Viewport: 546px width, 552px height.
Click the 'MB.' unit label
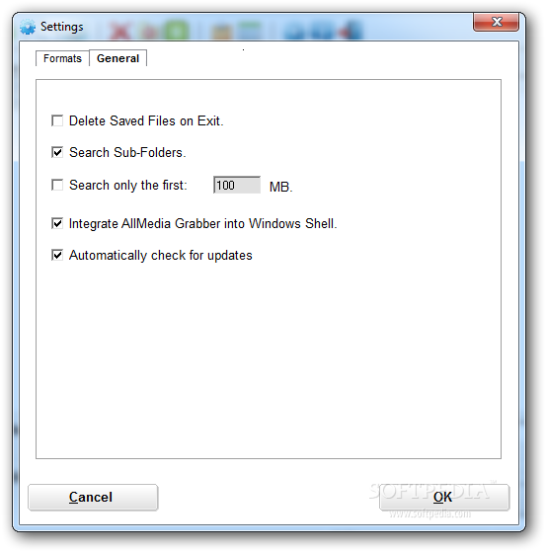tap(281, 187)
